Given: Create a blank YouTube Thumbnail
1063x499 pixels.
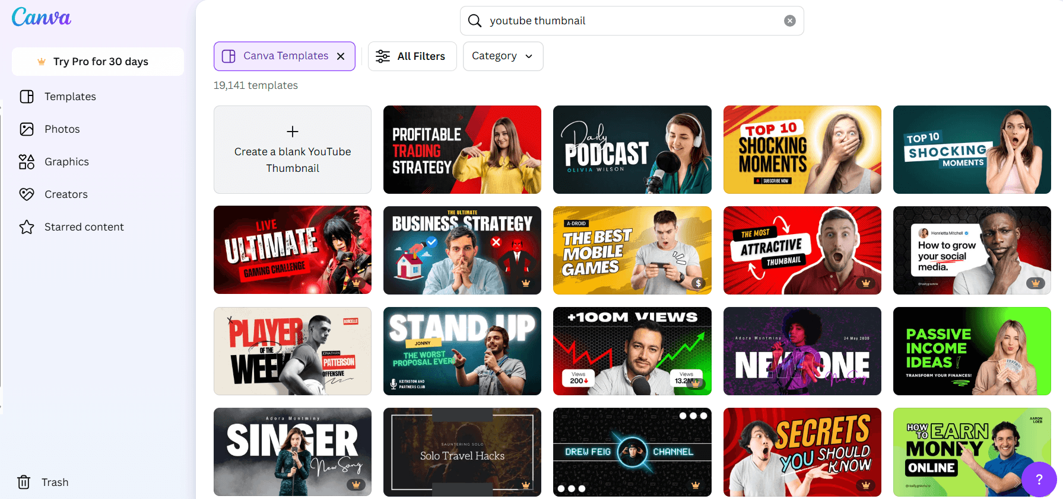Looking at the screenshot, I should coord(293,149).
